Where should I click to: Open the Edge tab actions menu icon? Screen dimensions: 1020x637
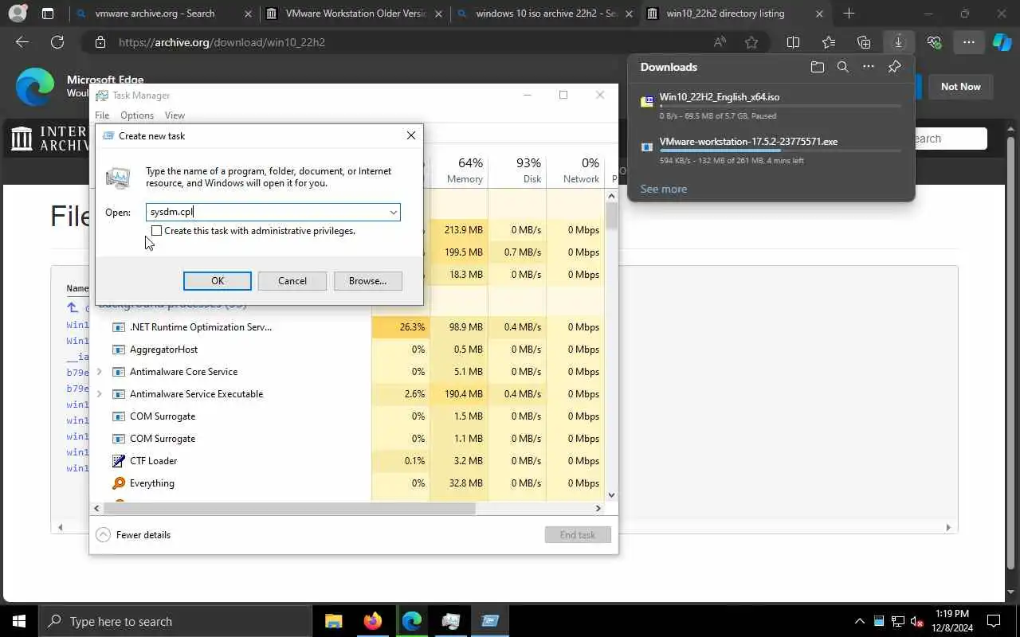click(48, 14)
